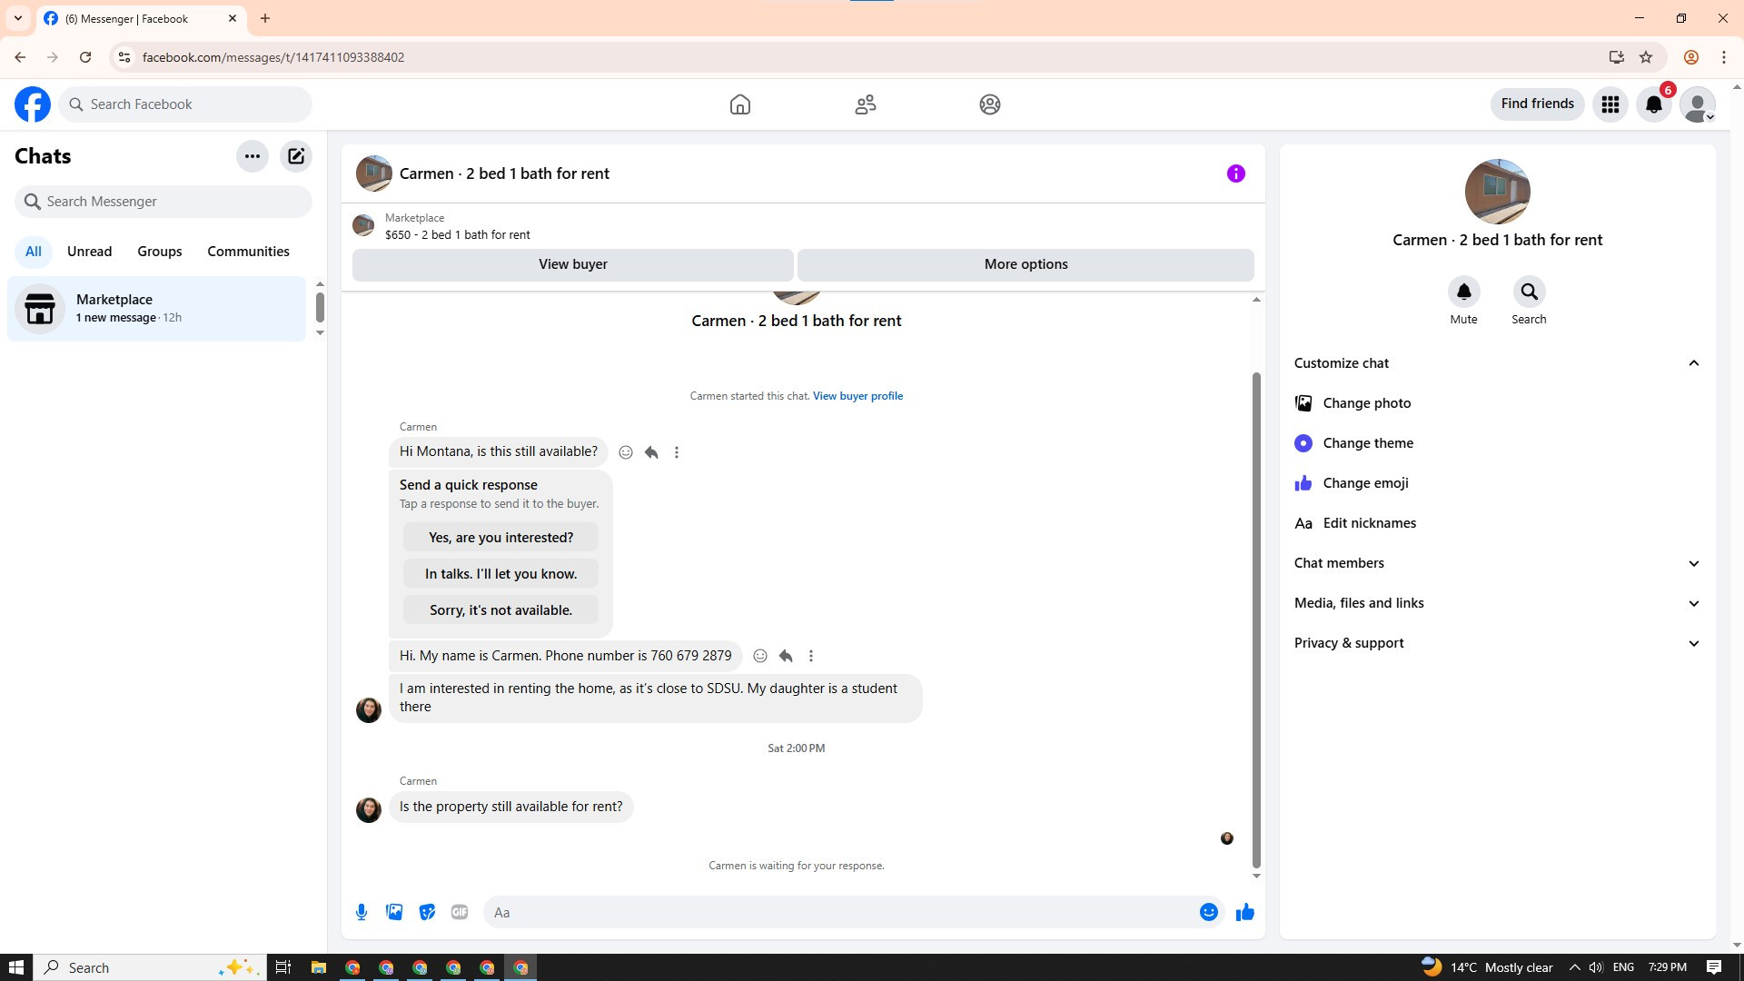
Task: Mute this conversation with bell button
Action: tap(1463, 292)
